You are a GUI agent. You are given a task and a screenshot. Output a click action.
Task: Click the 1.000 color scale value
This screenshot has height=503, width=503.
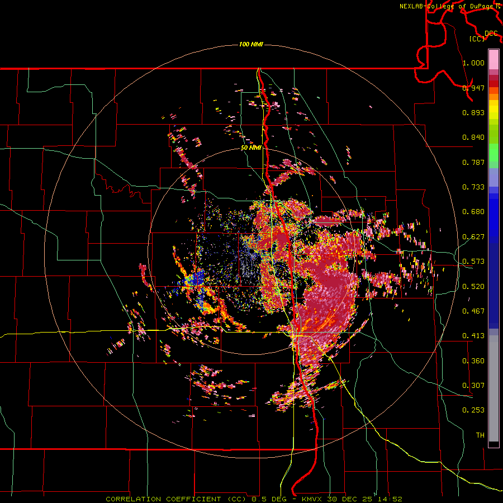coord(473,63)
